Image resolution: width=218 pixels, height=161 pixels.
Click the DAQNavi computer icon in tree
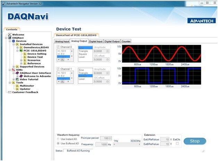(10, 38)
